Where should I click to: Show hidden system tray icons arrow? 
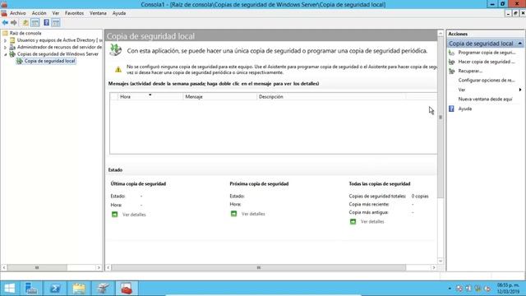pyautogui.click(x=450, y=289)
